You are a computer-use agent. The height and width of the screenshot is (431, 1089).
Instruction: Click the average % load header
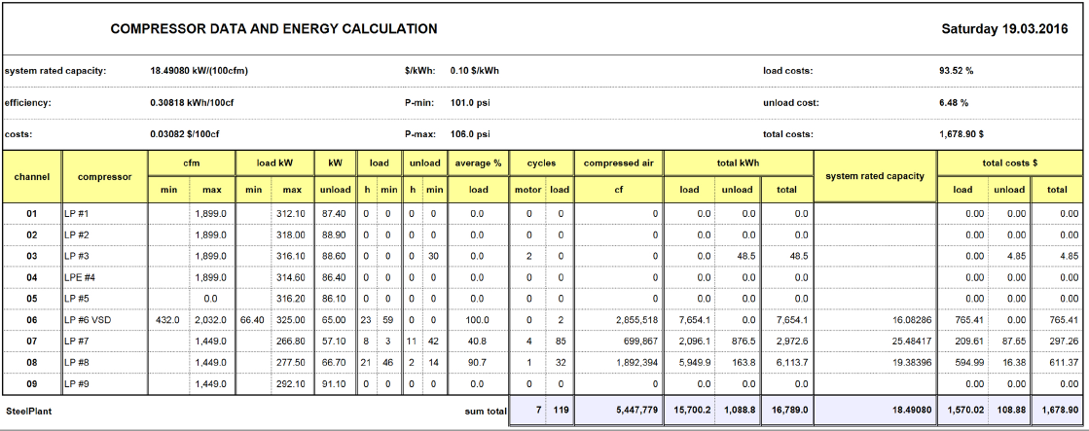click(x=478, y=163)
